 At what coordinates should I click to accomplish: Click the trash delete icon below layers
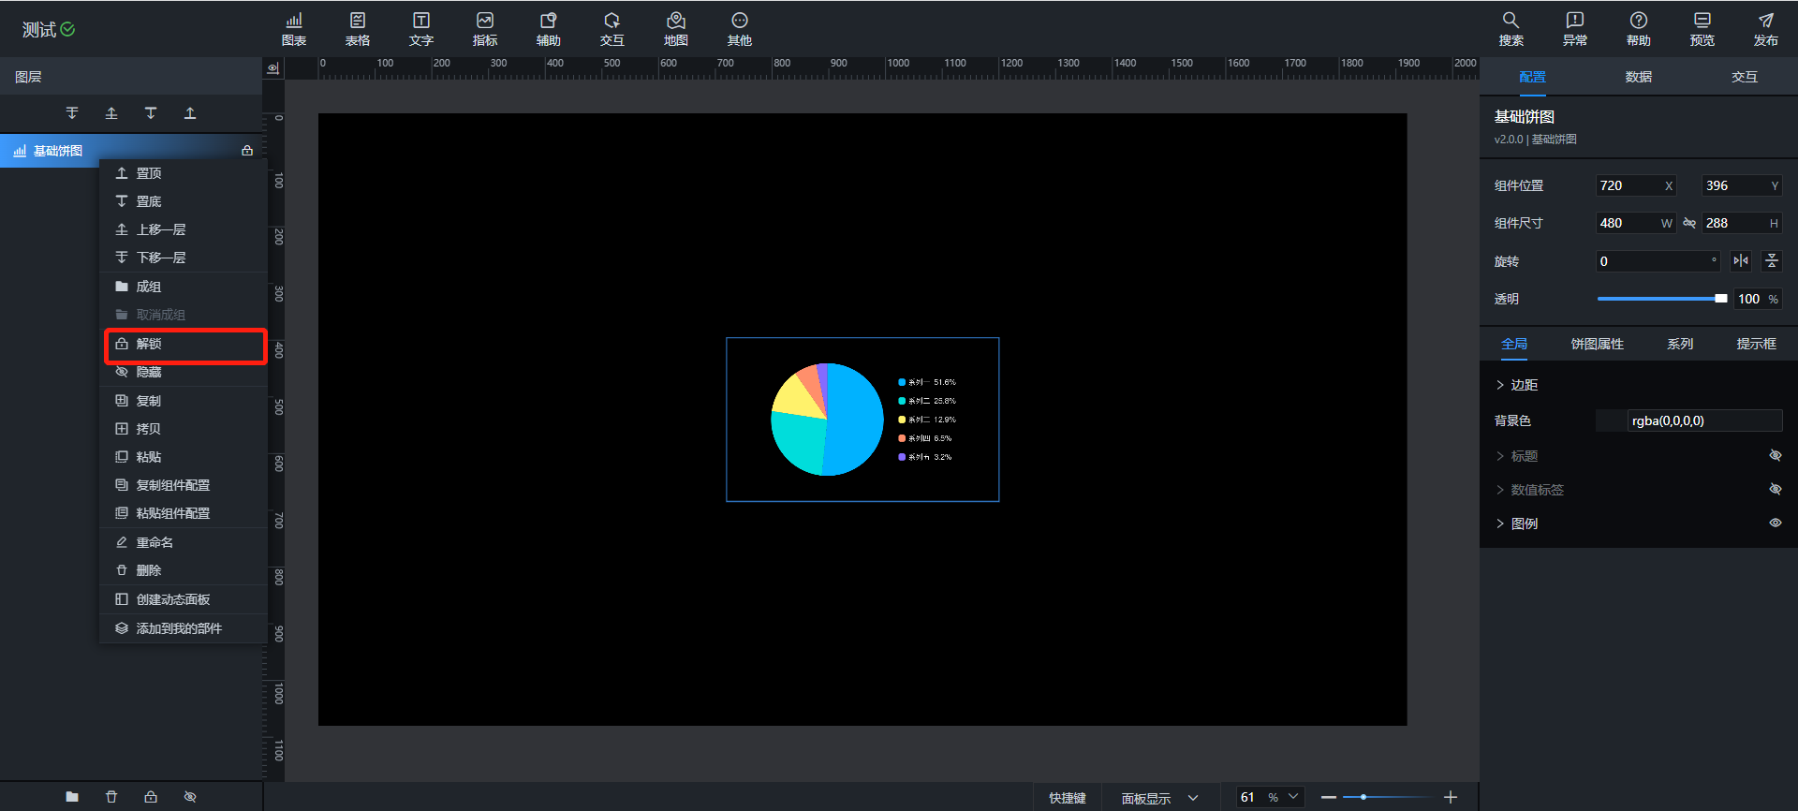click(111, 797)
